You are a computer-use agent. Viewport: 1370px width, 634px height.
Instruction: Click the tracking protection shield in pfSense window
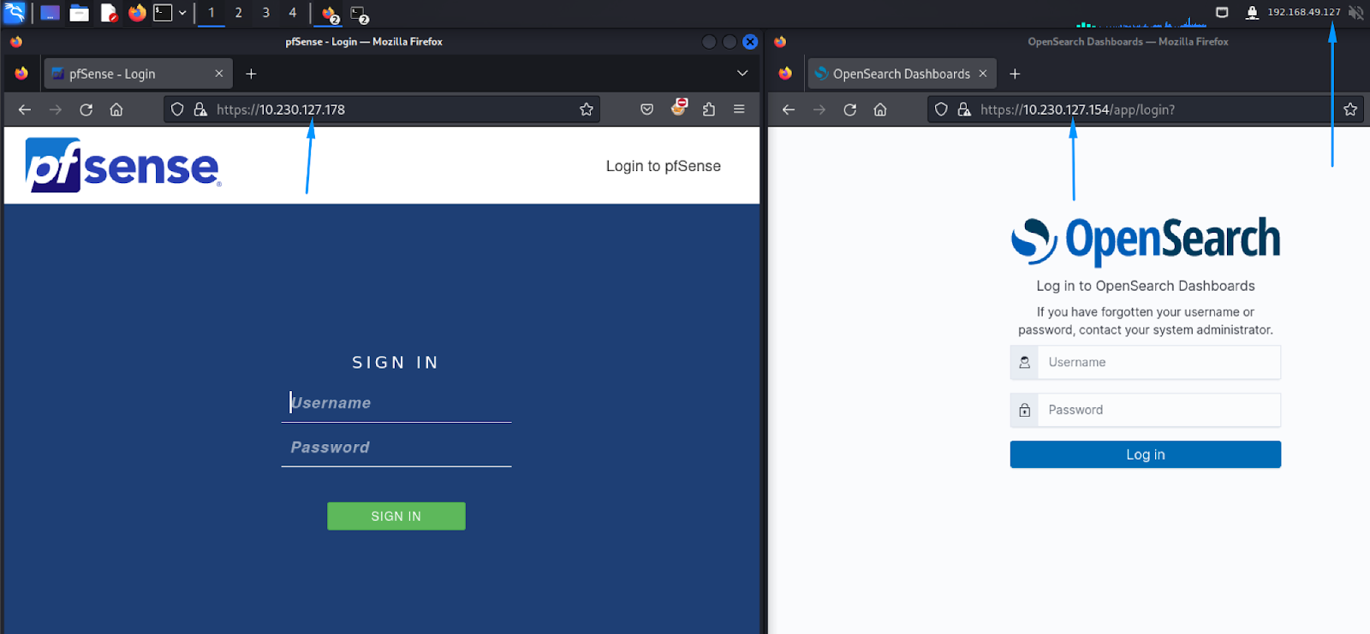pos(177,110)
